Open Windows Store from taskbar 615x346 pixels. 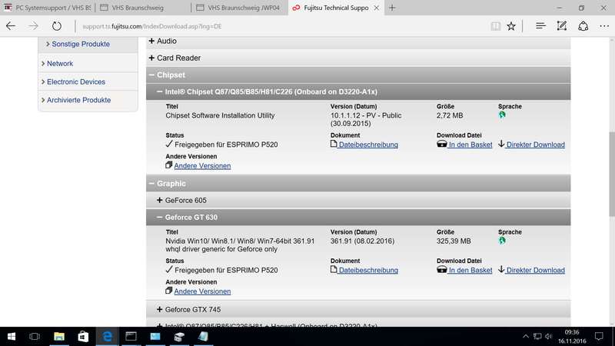83,337
